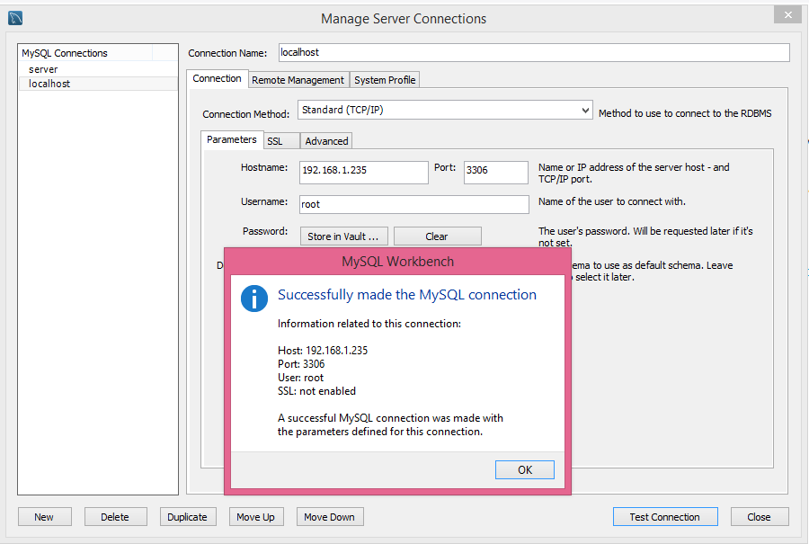Click the info icon in the success dialog
This screenshot has height=544, width=809.
tap(254, 298)
